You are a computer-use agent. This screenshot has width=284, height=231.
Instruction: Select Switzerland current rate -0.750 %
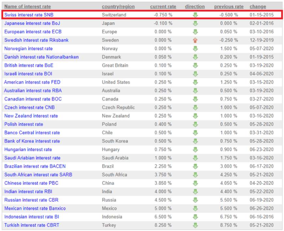(x=163, y=15)
